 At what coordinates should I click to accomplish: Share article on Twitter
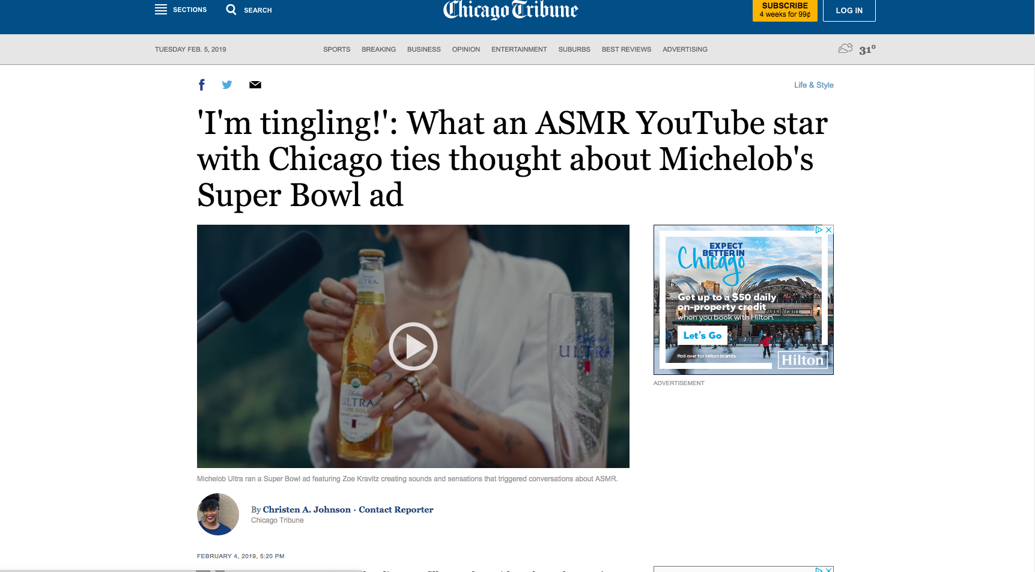click(227, 85)
